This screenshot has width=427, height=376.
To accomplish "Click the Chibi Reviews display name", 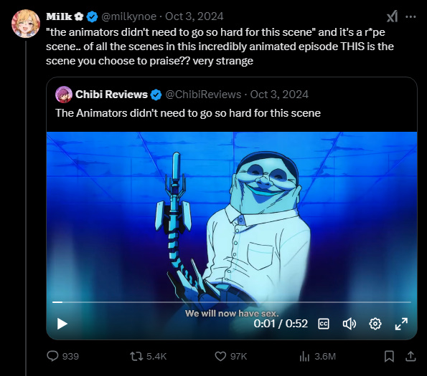I will click(111, 95).
